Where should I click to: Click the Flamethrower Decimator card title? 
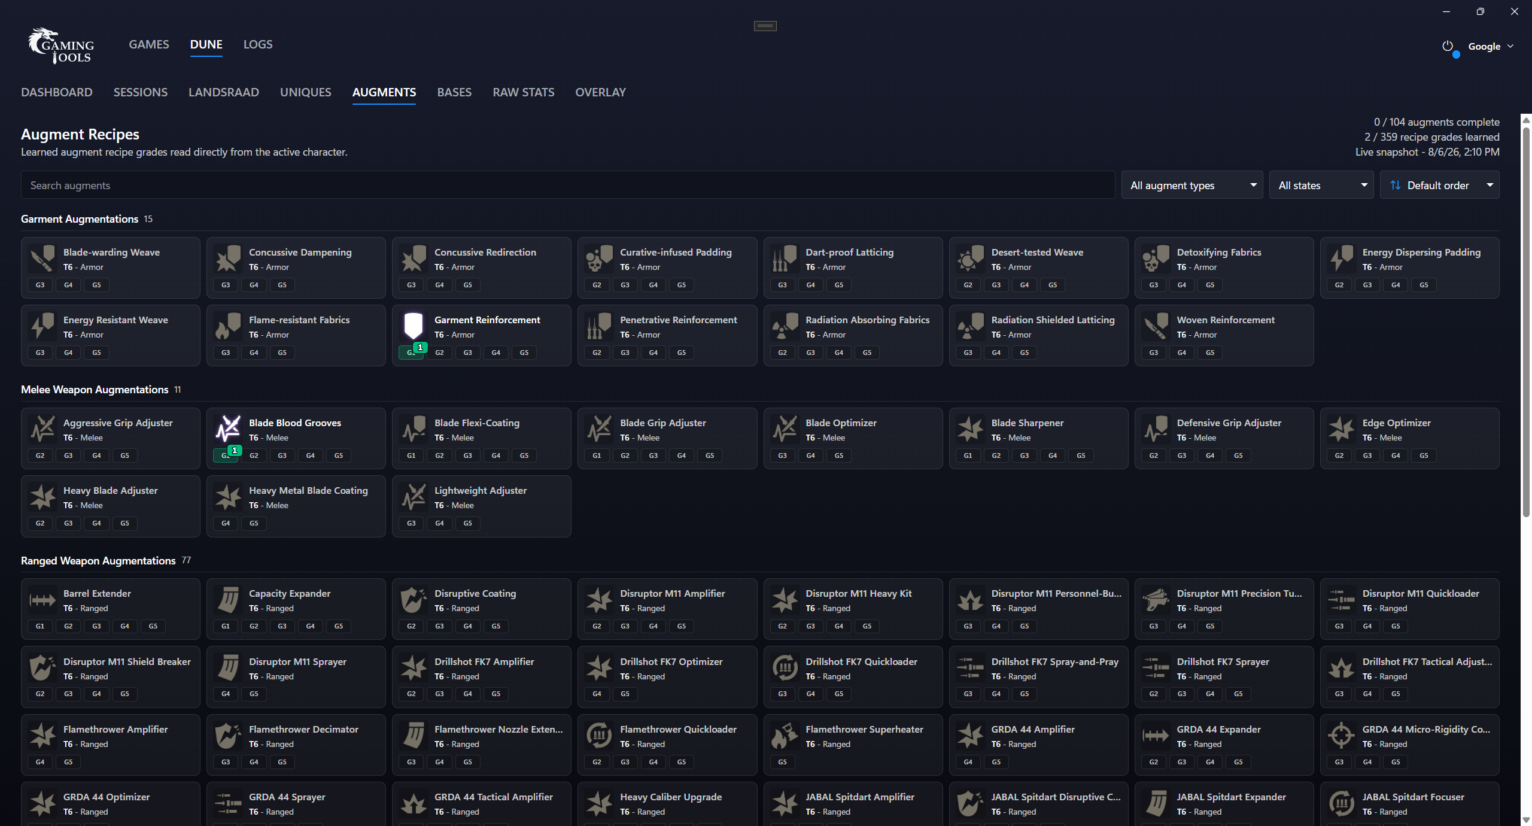click(x=303, y=729)
